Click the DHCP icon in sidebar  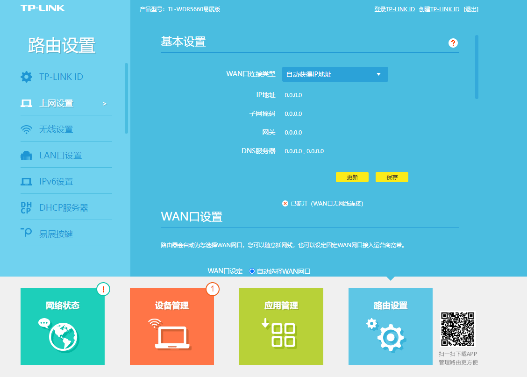pyautogui.click(x=26, y=208)
